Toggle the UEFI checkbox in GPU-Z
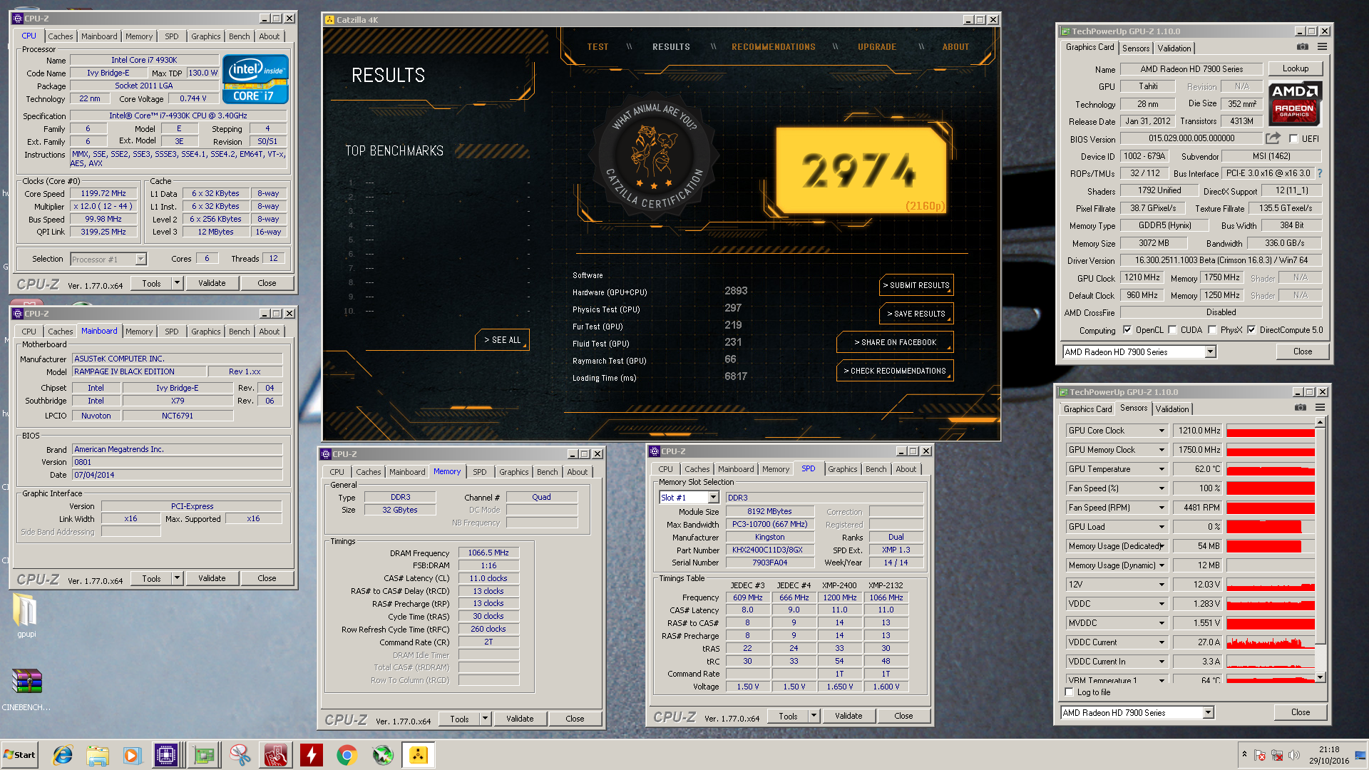The image size is (1369, 770). point(1293,139)
